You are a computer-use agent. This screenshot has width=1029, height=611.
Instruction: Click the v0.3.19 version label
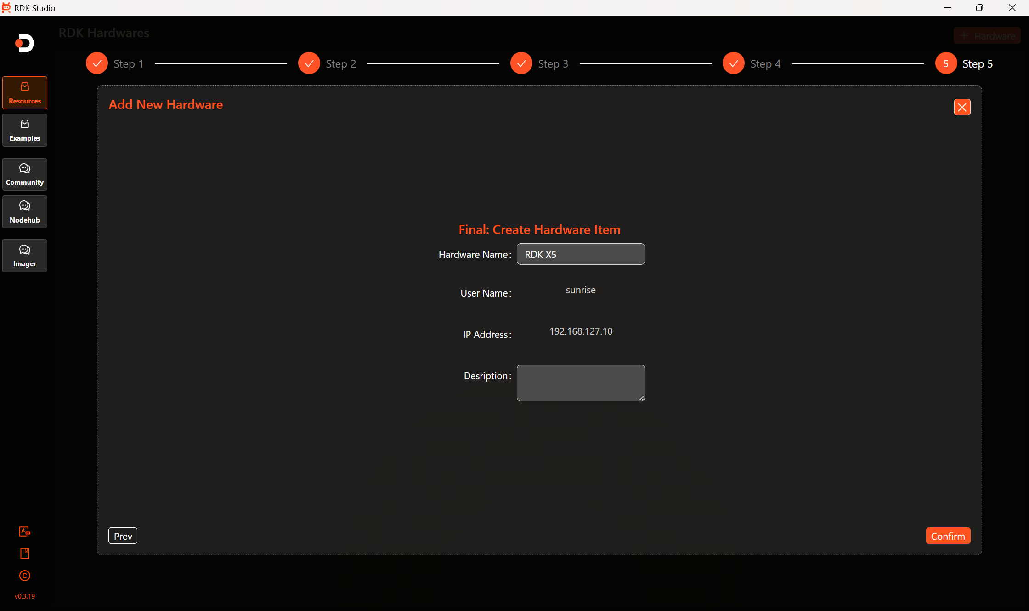tap(25, 596)
